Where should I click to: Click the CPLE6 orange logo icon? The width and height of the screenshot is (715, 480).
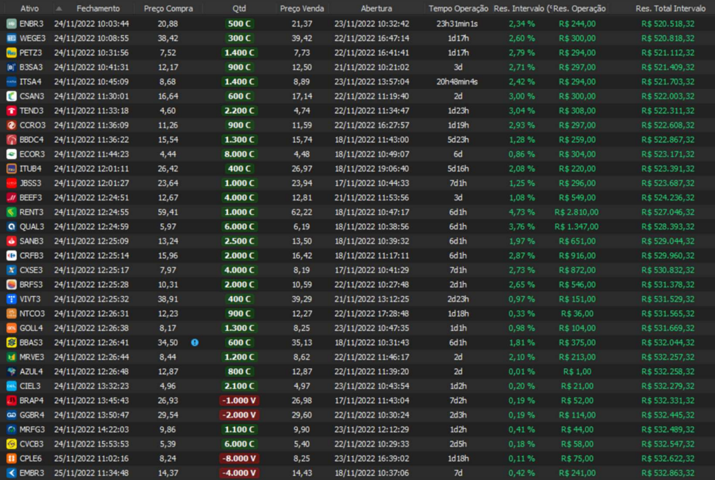pyautogui.click(x=11, y=458)
